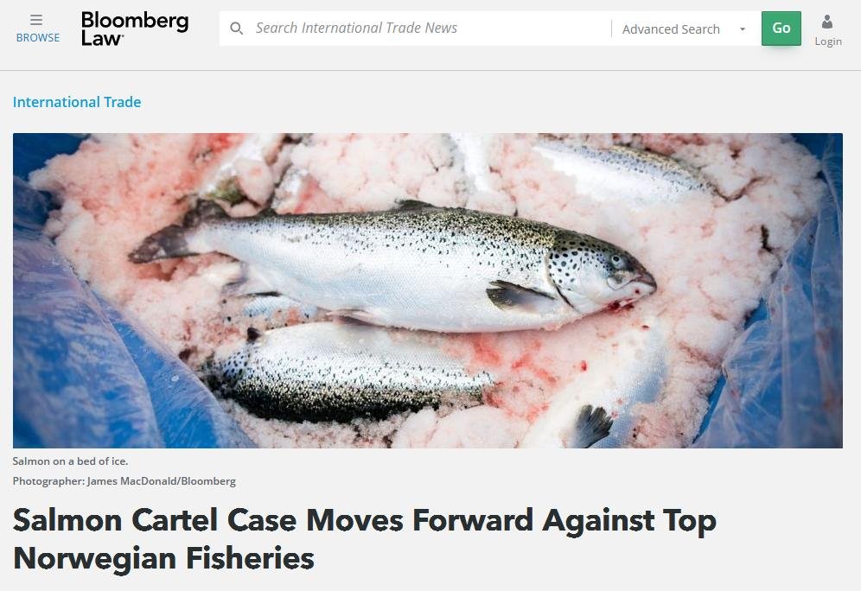Click the James MacDonald/Bloomberg photographer credit

tap(162, 480)
